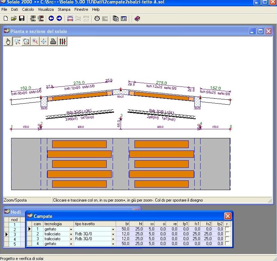Image resolution: width=277 pixels, height=261 pixels.
Task: Tick the 'r' checkbox for campata 2
Action: point(227,234)
